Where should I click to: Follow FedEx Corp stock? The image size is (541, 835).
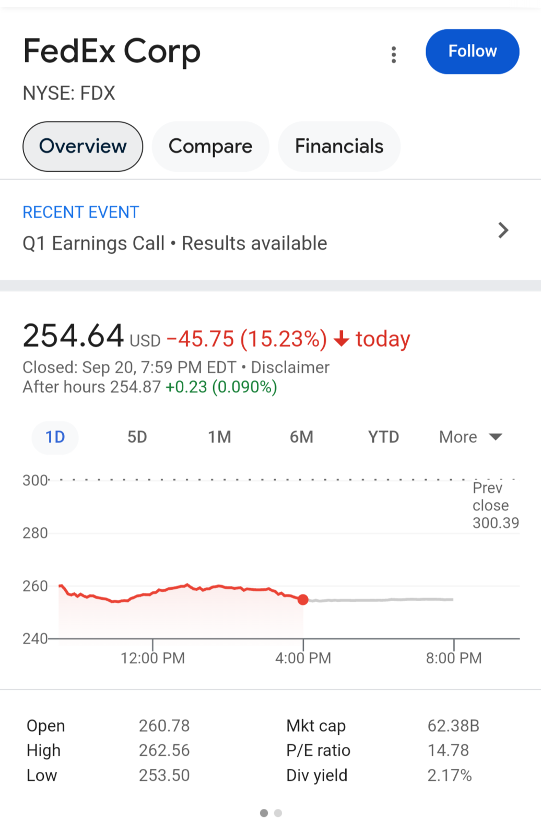(472, 52)
